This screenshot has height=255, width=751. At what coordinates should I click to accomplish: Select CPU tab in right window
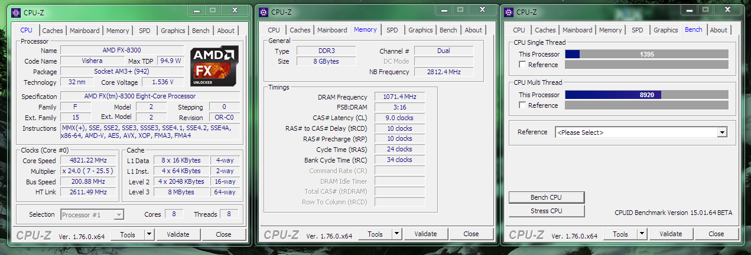pos(519,30)
